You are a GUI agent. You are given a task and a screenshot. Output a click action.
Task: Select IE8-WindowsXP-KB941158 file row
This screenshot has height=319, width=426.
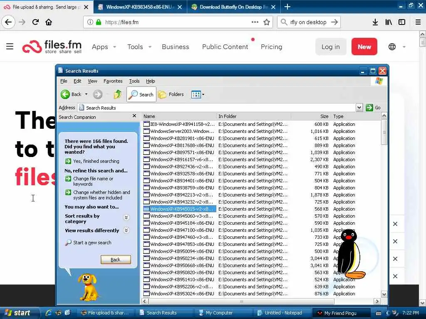pos(179,124)
